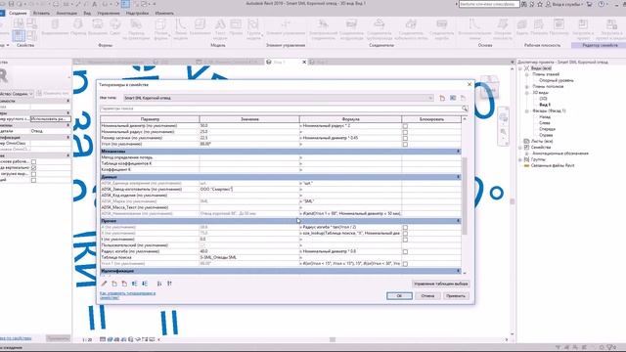
Task: Select the Опорная плоскость reference plane tool
Action: 502,28
